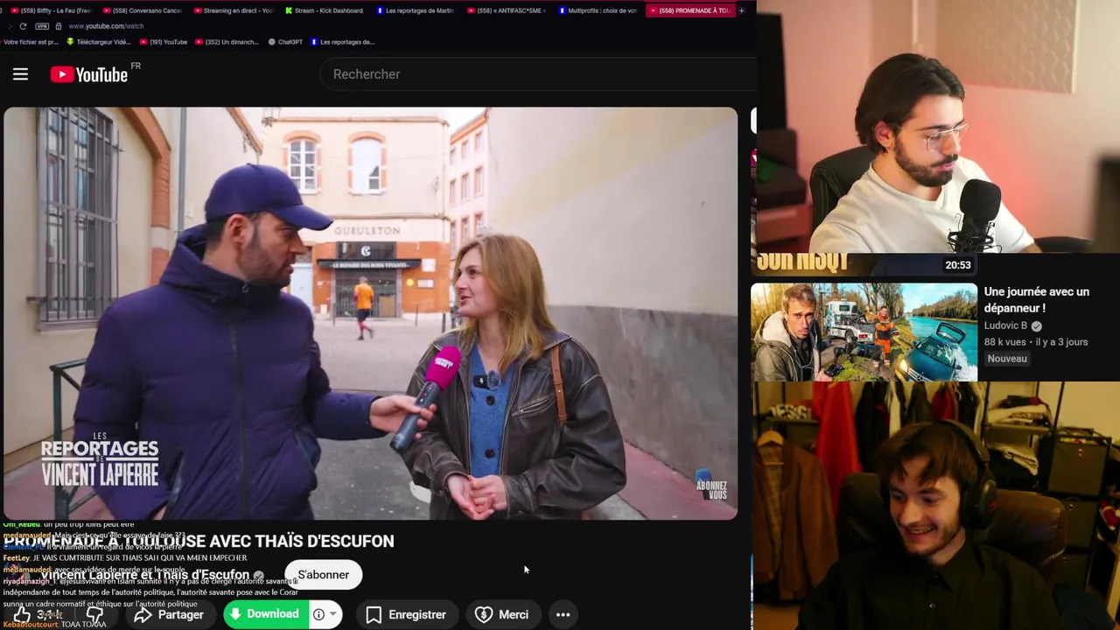This screenshot has width=1120, height=630.
Task: Open a new browser tab with plus icon
Action: click(741, 10)
